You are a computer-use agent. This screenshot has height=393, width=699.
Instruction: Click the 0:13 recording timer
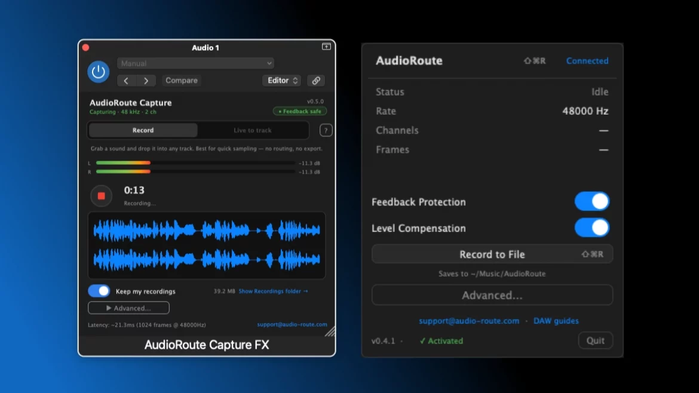134,191
